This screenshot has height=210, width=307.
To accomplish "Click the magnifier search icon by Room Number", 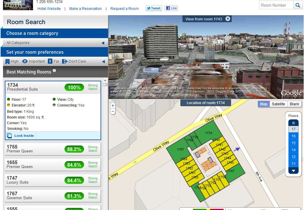I will point(298,5).
